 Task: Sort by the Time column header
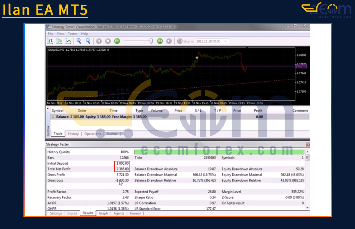(114, 111)
